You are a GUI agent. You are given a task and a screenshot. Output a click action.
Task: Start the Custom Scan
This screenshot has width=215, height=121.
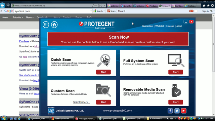click(103, 102)
